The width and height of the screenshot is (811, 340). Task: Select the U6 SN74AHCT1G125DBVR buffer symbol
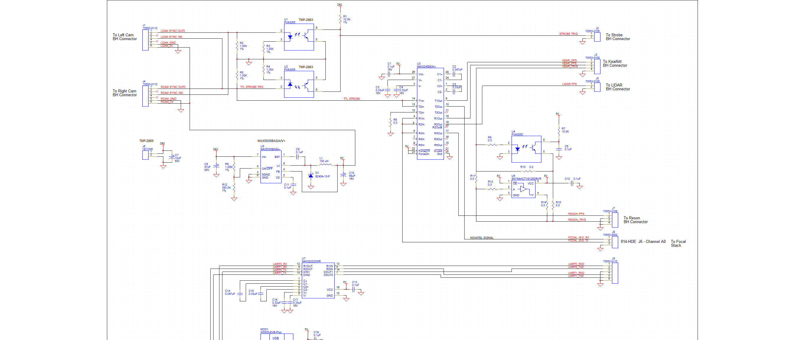[523, 189]
